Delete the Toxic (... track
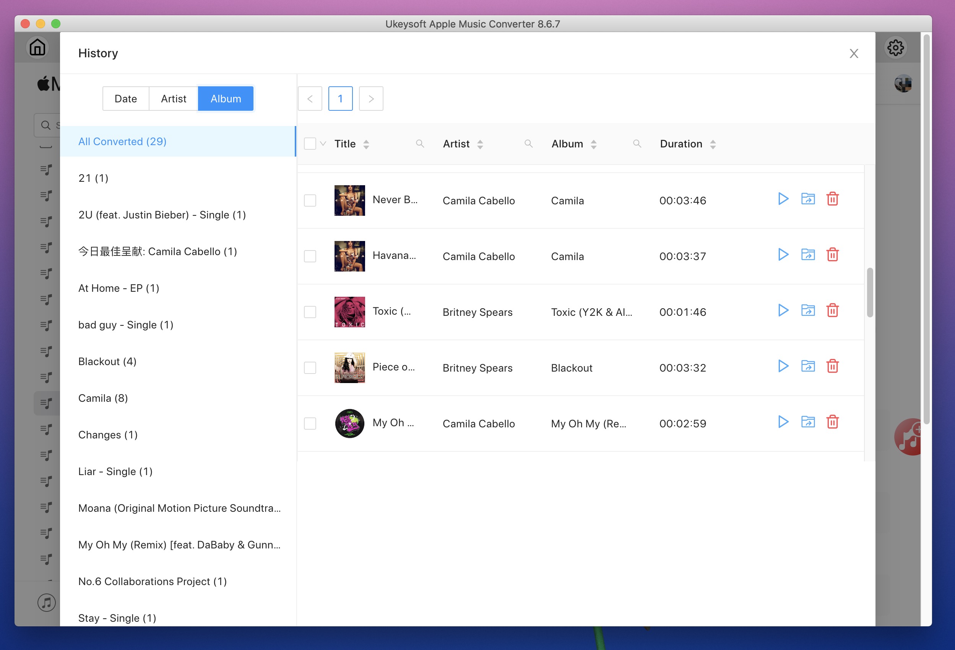Screen dimensions: 955x650 click(833, 311)
